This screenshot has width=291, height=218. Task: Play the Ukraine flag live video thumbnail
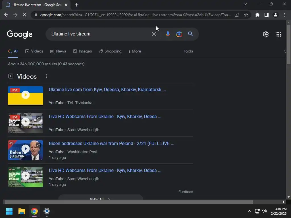26,96
